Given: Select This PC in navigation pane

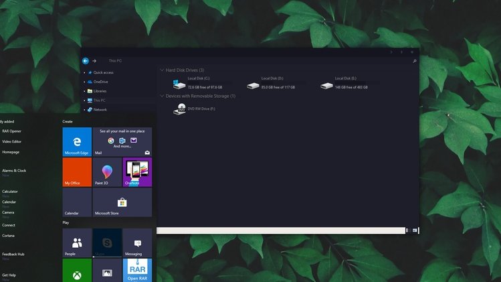Looking at the screenshot, I should (96, 100).
